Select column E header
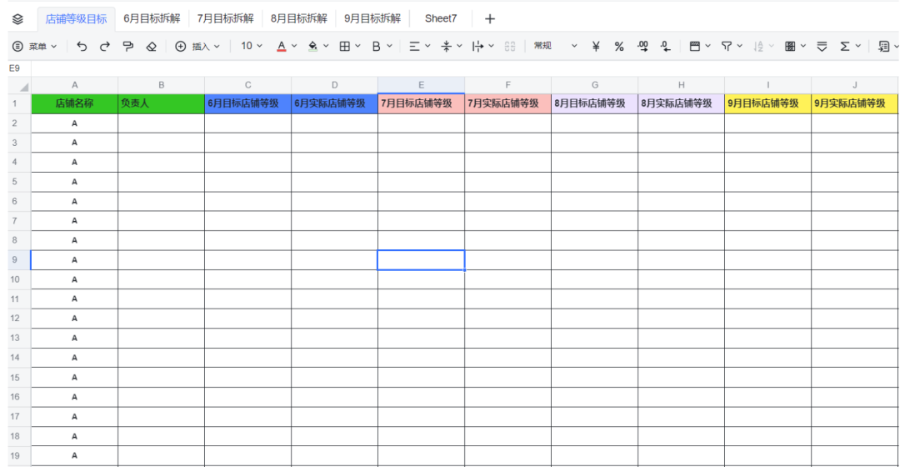Screen dimensions: 900x467 [x=422, y=85]
